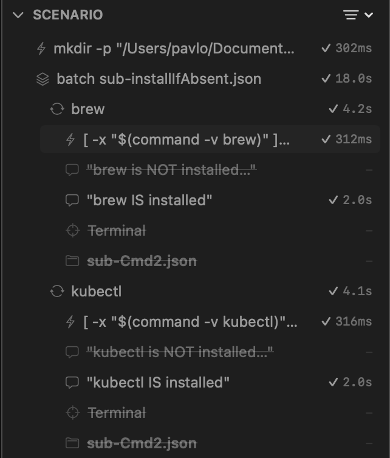Click the speech bubble icon for "brew IS installed"
The image size is (390, 458).
72,200
